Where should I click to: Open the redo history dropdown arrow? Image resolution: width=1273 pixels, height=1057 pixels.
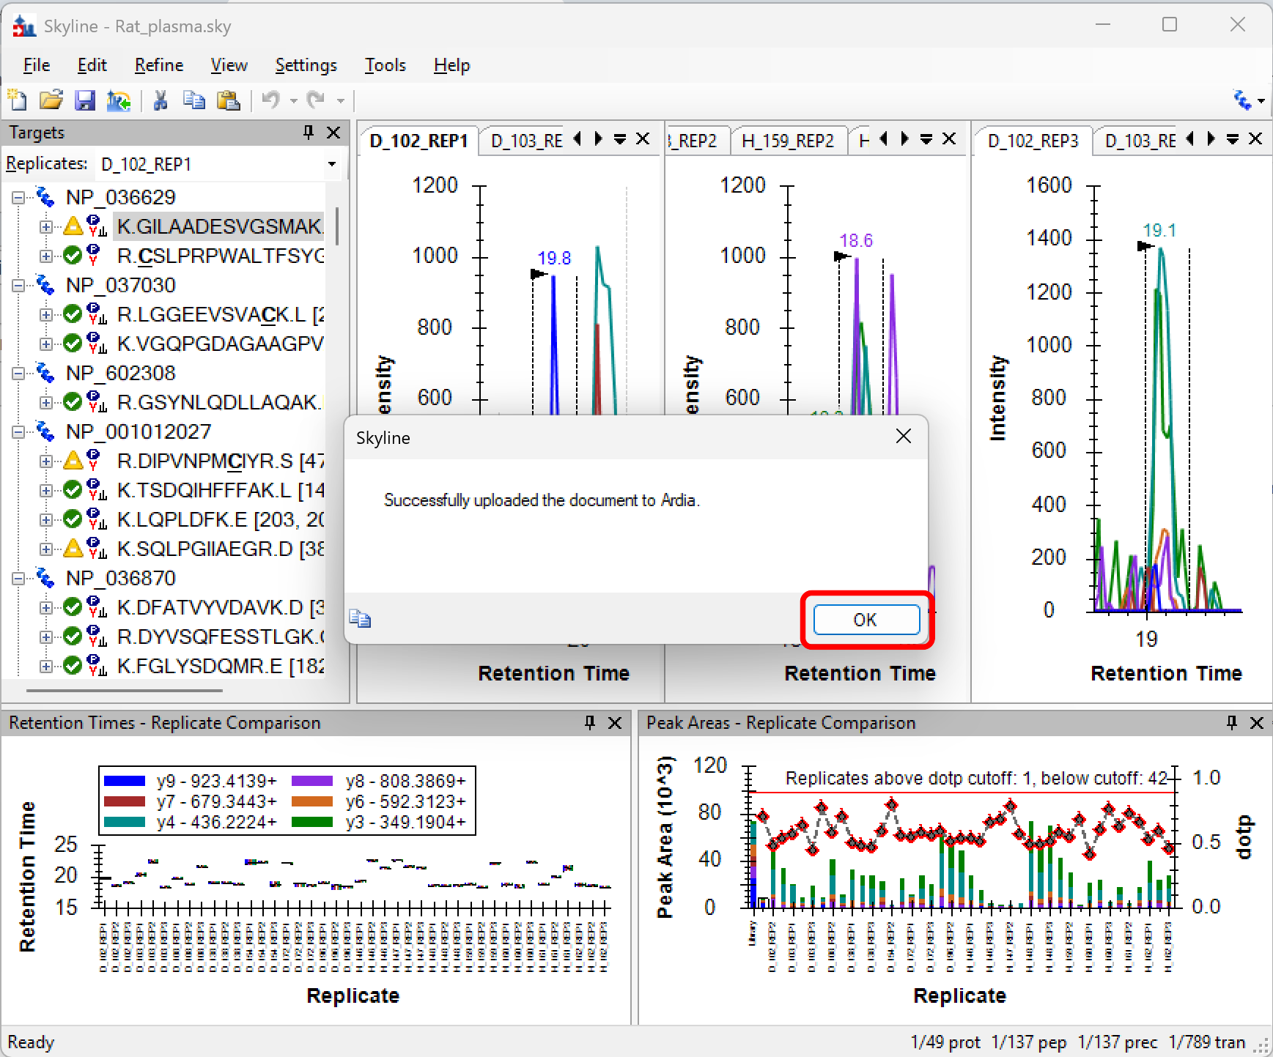tap(340, 100)
